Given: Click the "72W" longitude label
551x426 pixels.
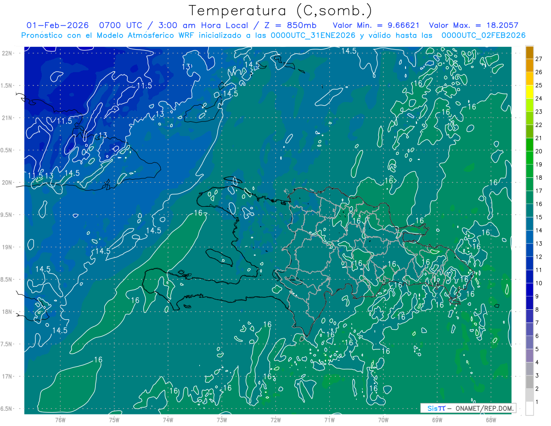Looking at the screenshot, I should tap(275, 420).
